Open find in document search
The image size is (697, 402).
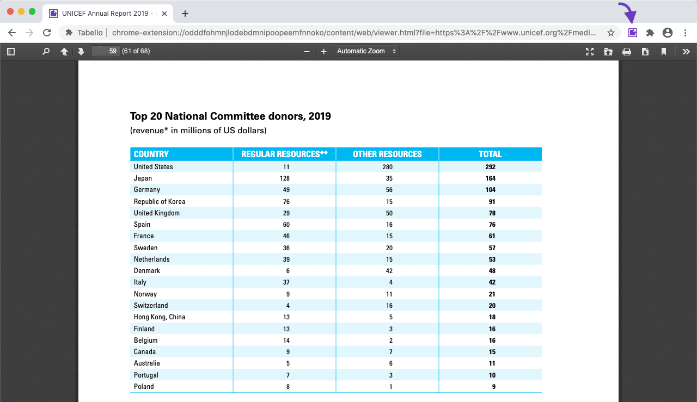point(46,51)
